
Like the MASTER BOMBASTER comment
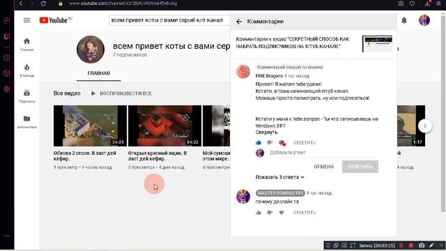(259, 213)
